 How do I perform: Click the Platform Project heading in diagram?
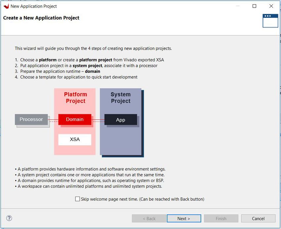[x=75, y=98]
